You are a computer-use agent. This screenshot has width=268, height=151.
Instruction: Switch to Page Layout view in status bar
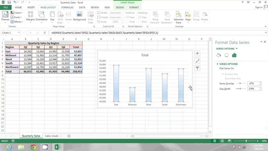point(222,141)
